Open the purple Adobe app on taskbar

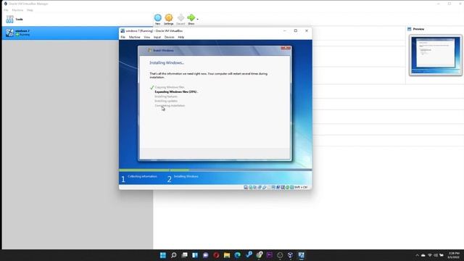tap(269, 255)
